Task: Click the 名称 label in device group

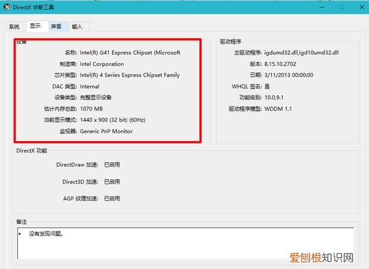Action: [71, 53]
